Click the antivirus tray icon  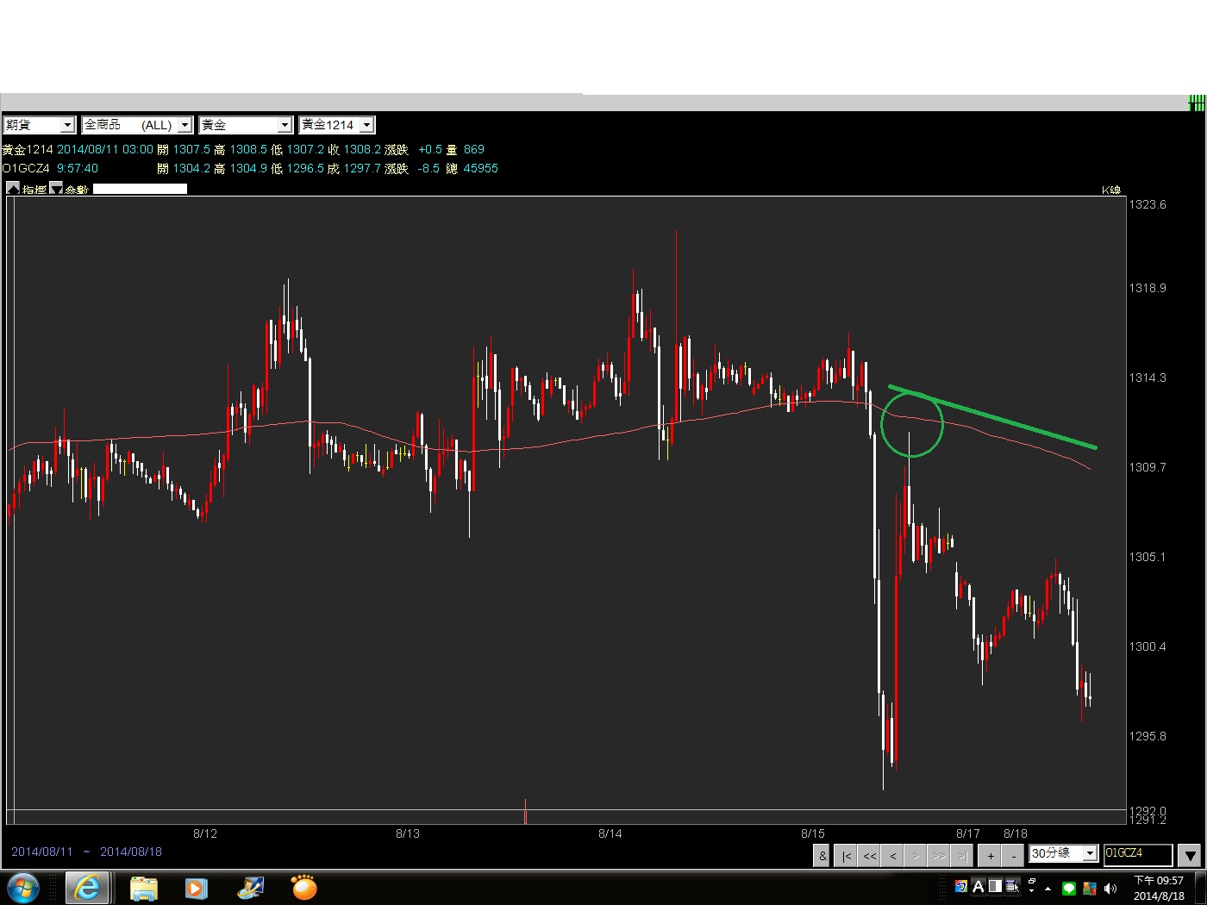[x=1090, y=889]
